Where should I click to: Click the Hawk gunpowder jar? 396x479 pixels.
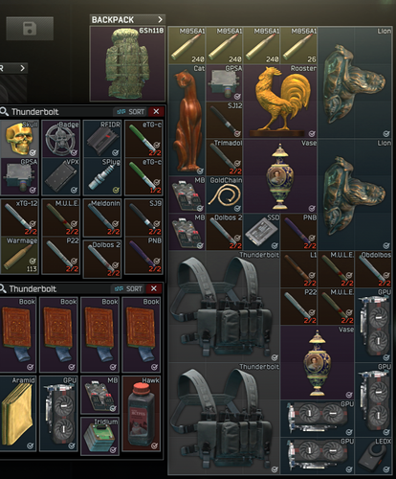(142, 414)
